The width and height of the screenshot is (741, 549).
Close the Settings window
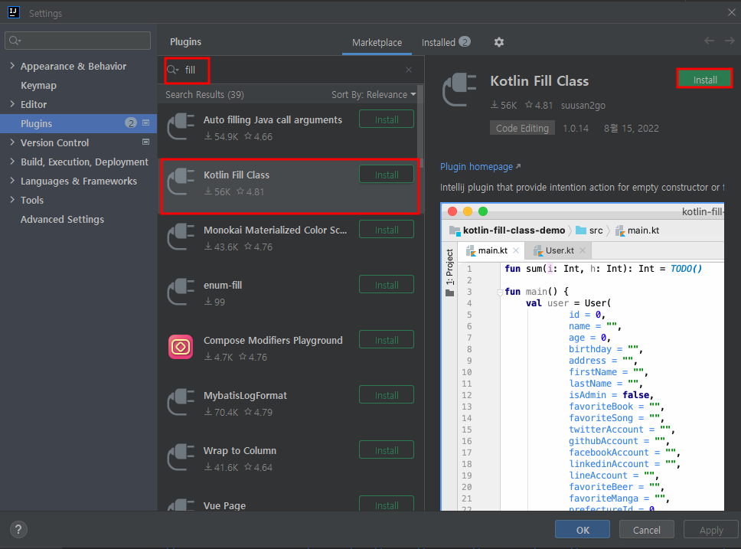coord(732,12)
